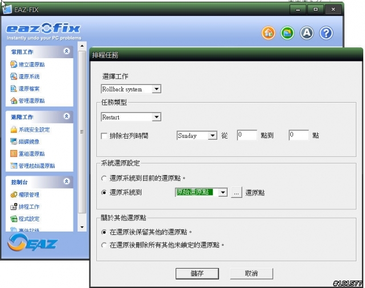The width and height of the screenshot is (365, 288).
Task: Close the EAZ-FIX window
Action: tap(333, 10)
